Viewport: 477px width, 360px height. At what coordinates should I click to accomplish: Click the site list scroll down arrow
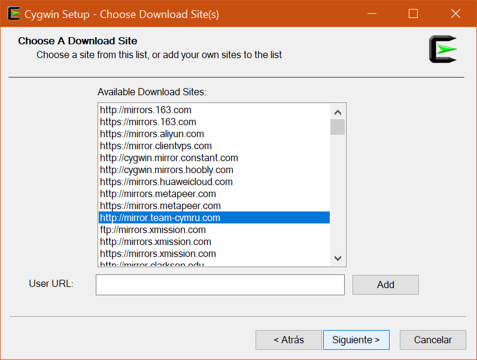click(x=338, y=258)
